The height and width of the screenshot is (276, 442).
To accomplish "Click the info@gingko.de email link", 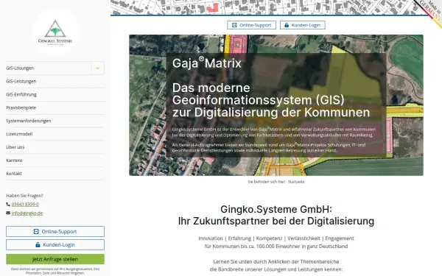I will (27, 213).
